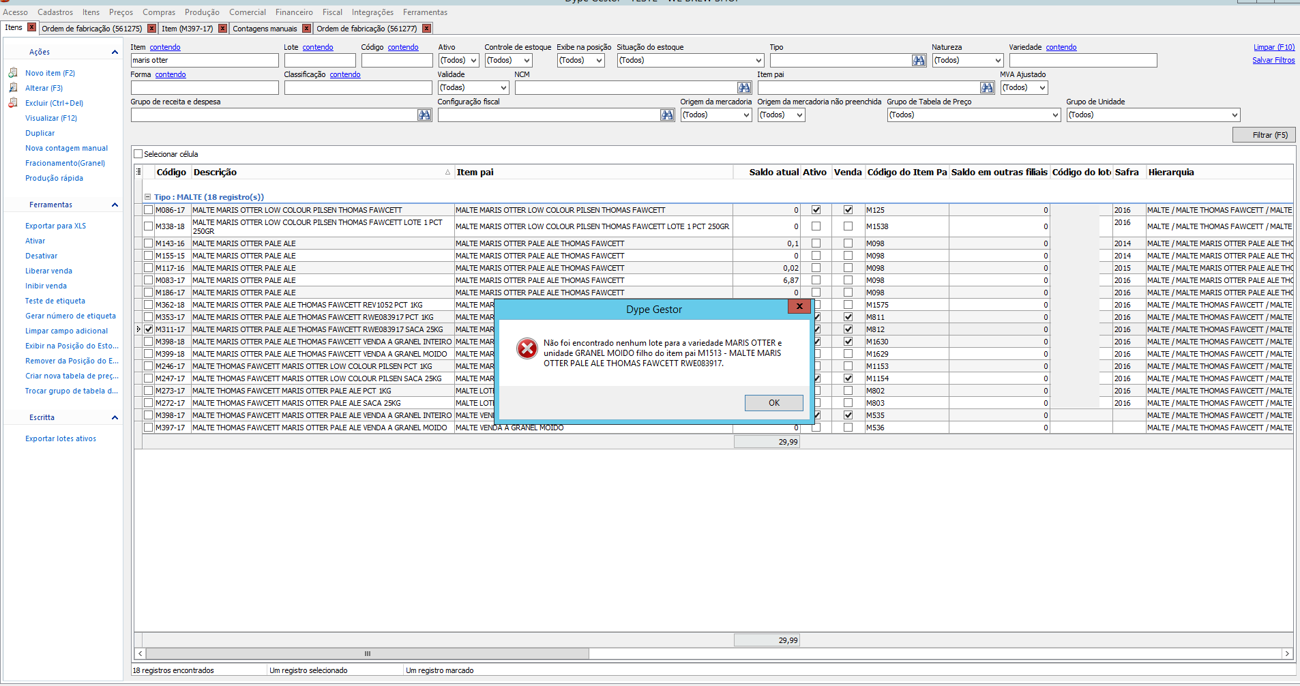The width and height of the screenshot is (1300, 686).
Task: Collapse the Ações sidebar section
Action: [115, 53]
